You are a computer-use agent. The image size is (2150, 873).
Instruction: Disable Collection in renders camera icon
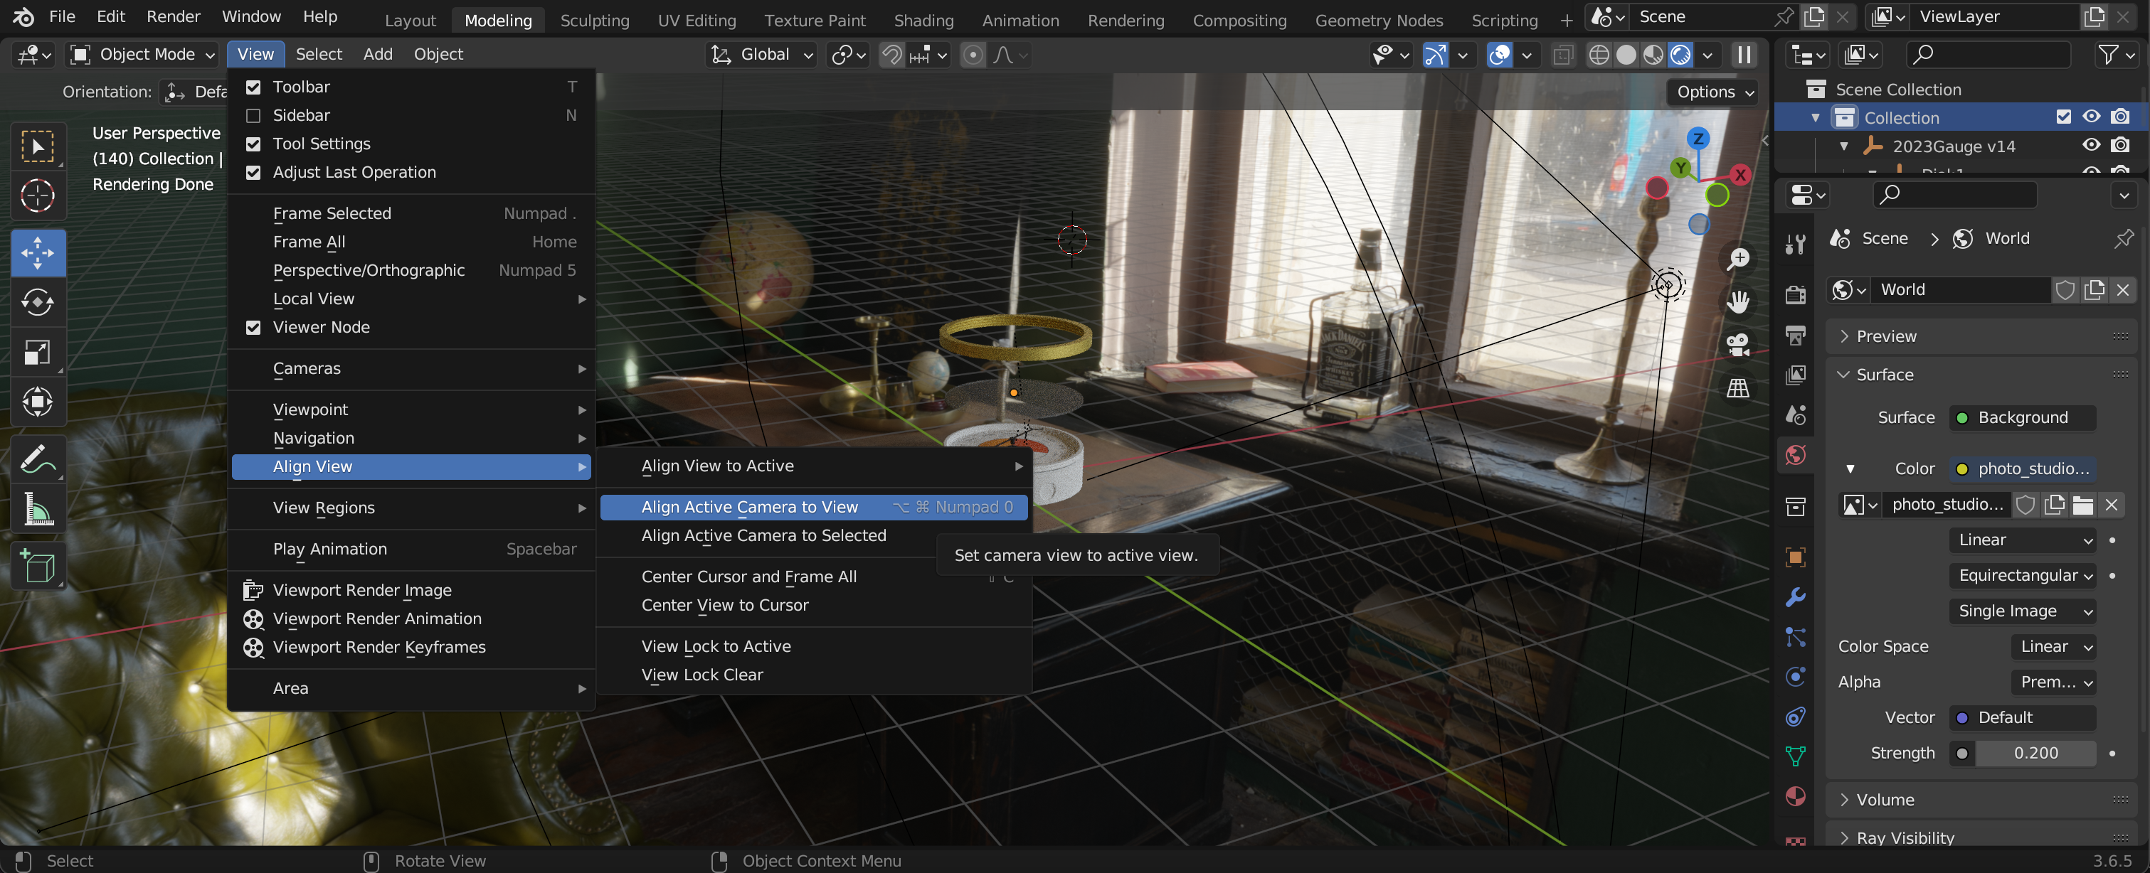click(x=2120, y=117)
